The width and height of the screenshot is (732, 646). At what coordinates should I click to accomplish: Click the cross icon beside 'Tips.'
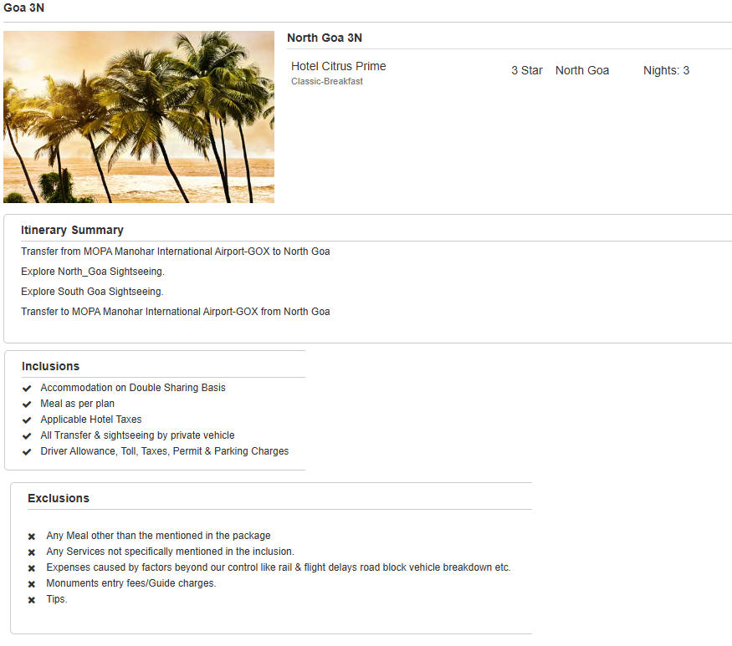coord(32,600)
